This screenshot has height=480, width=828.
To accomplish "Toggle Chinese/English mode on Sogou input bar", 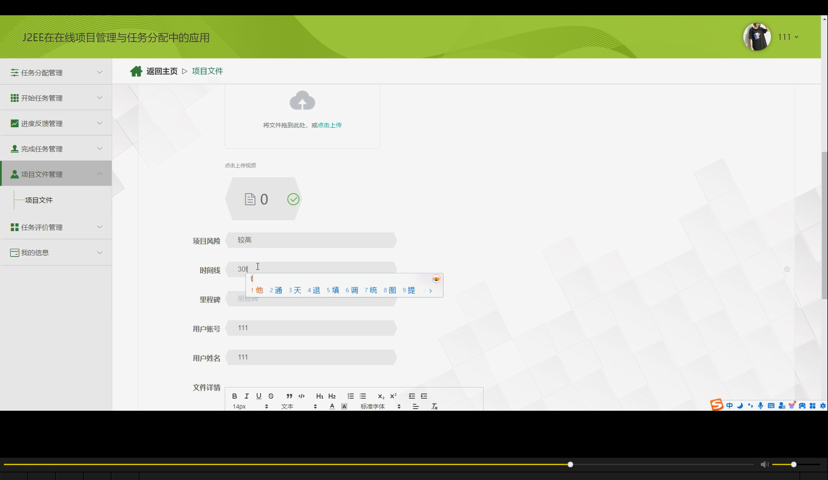I will click(729, 405).
